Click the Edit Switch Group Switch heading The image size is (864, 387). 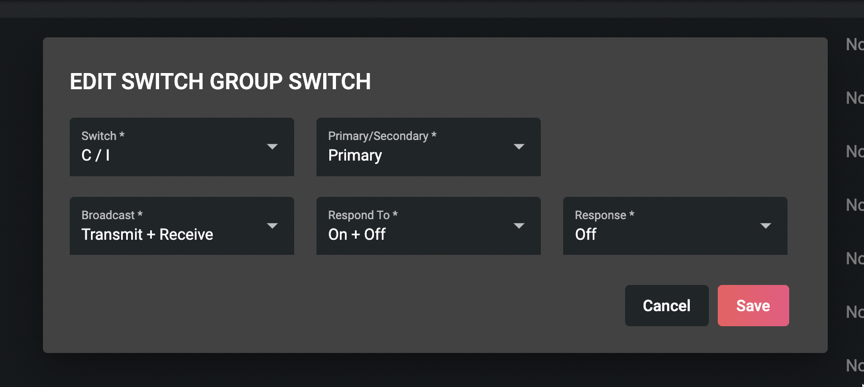(x=220, y=82)
